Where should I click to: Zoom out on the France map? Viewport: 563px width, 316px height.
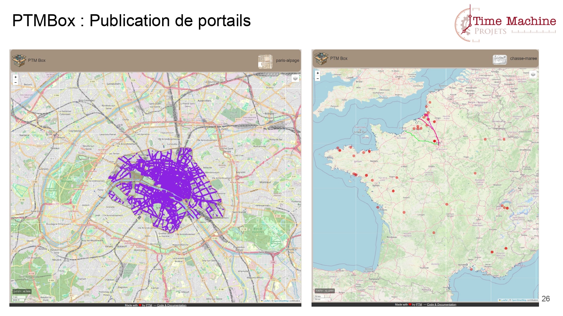(x=318, y=79)
